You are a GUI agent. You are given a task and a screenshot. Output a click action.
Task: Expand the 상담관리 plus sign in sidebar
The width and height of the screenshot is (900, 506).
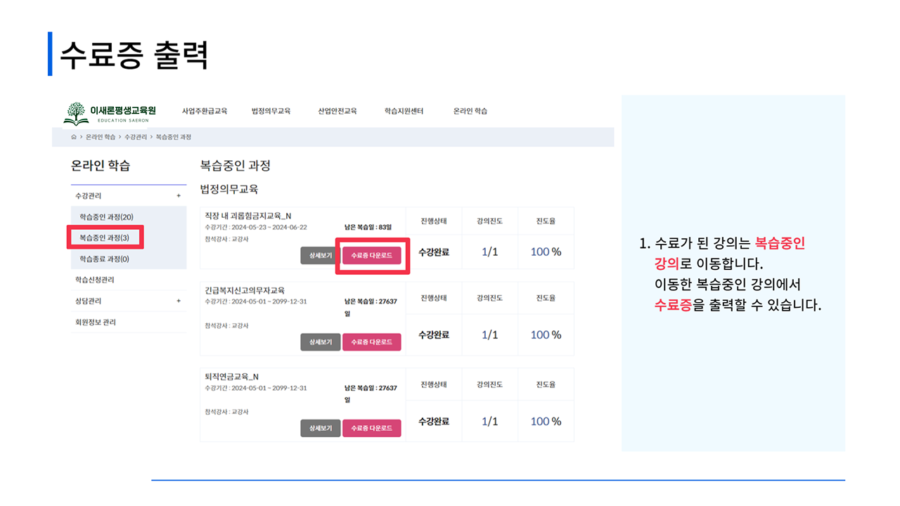[179, 301]
